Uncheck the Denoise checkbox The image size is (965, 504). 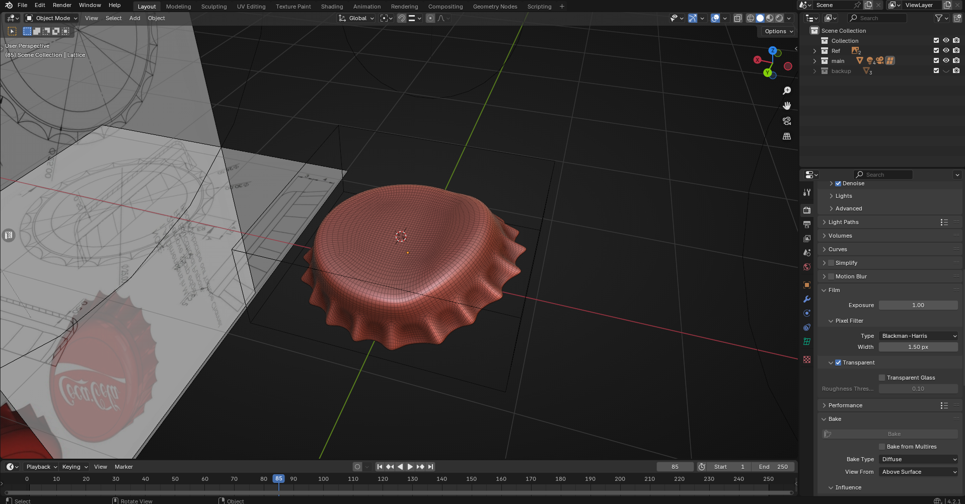tap(838, 183)
